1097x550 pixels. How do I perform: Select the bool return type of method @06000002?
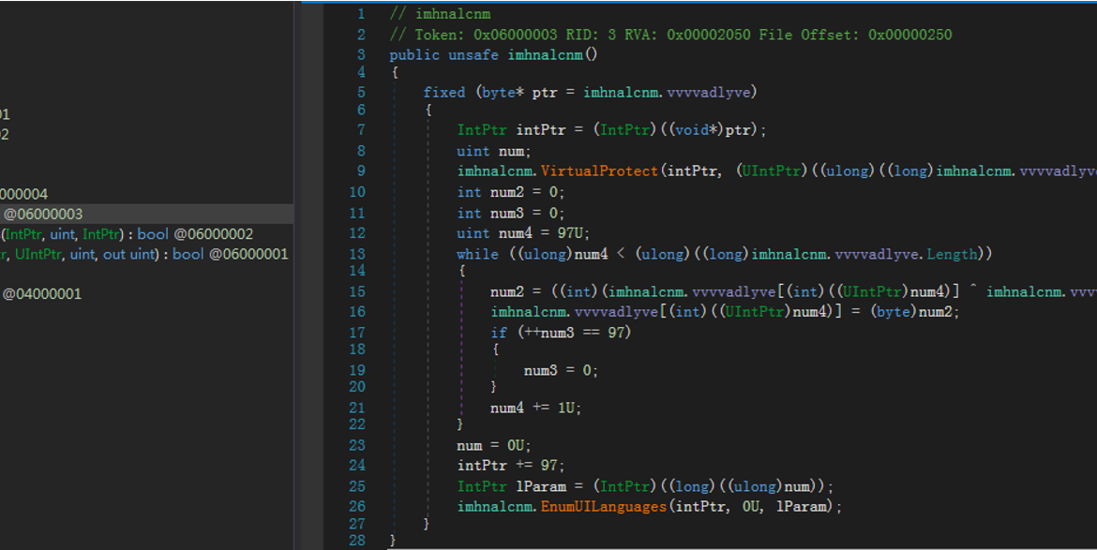[153, 234]
